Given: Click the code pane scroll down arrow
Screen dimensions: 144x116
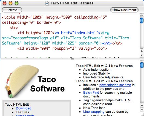Looking at the screenshot, I should pyautogui.click(x=142, y=55).
